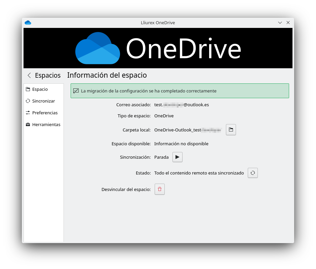Screen dimensions: 316x269
Task: Click the OneDrive cloud icon in title bar
Action: pos(28,23)
